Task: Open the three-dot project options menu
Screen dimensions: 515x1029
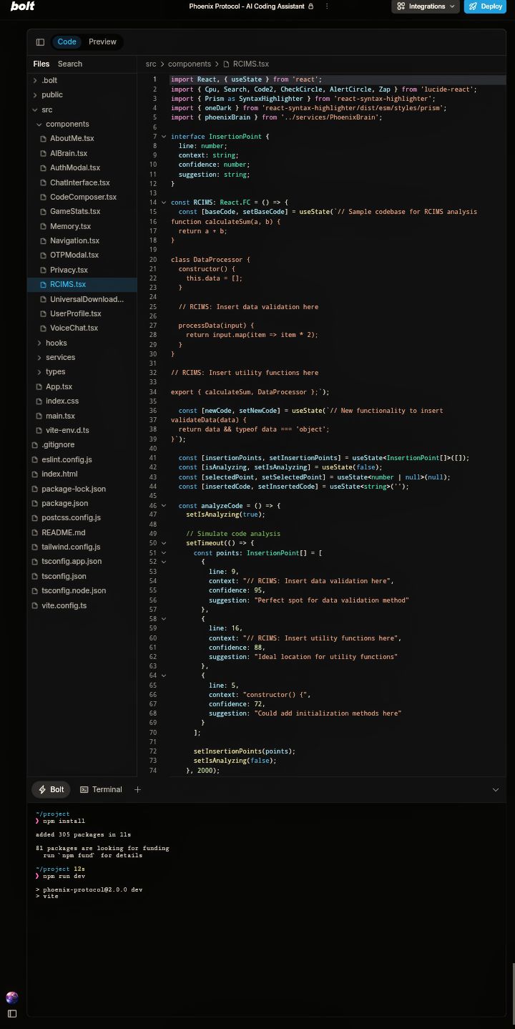Action: coord(327,6)
